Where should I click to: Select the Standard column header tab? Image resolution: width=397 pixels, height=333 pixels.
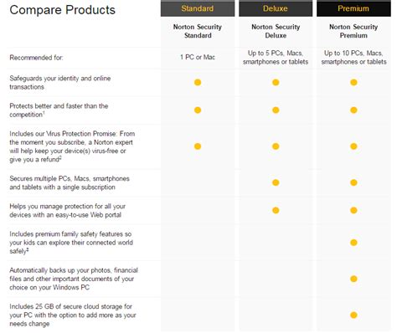coord(198,8)
